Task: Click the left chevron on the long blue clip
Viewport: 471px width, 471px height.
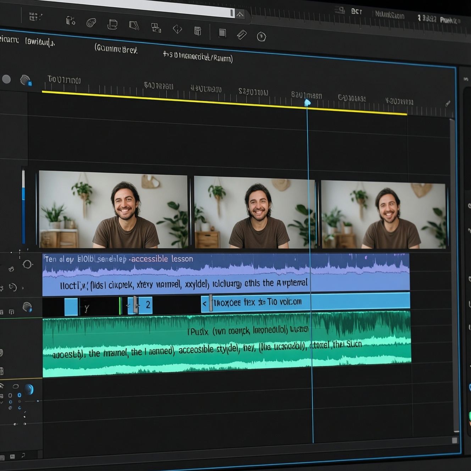Action: tap(204, 304)
